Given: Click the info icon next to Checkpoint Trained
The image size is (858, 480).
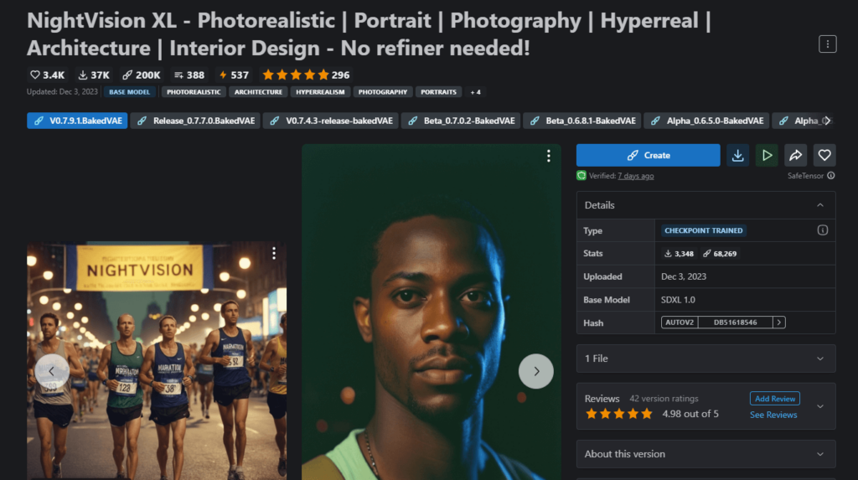Looking at the screenshot, I should [822, 230].
